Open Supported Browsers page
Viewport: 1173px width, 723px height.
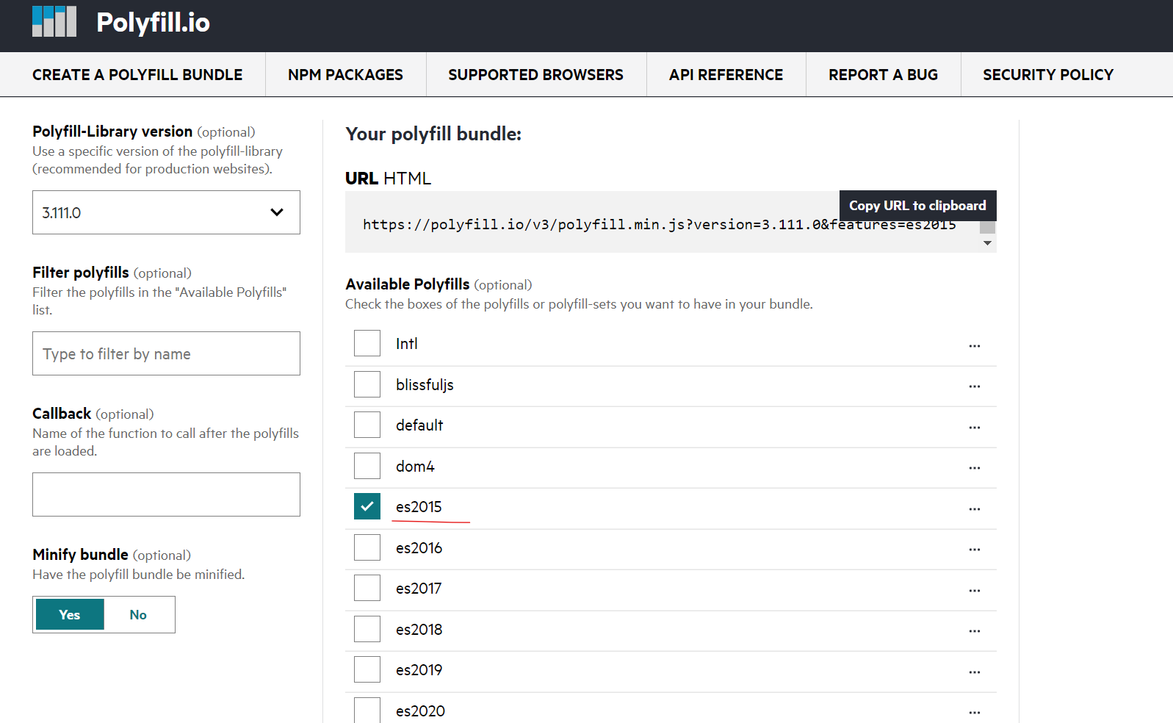[x=535, y=74]
